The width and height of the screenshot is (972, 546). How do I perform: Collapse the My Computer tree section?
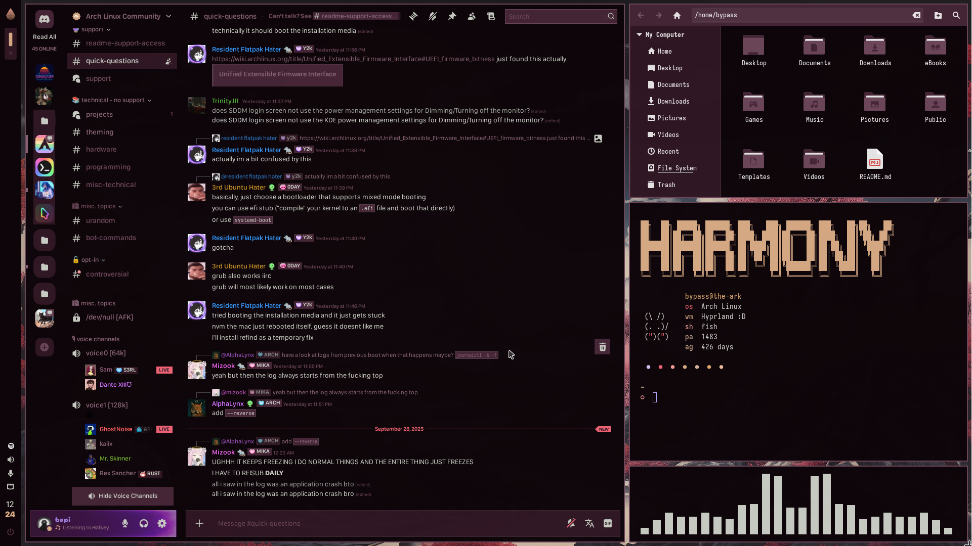point(639,34)
